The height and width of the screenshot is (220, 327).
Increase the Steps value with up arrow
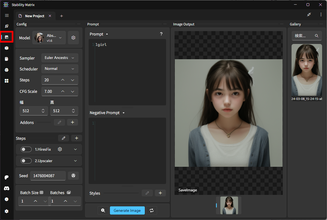click(x=63, y=80)
